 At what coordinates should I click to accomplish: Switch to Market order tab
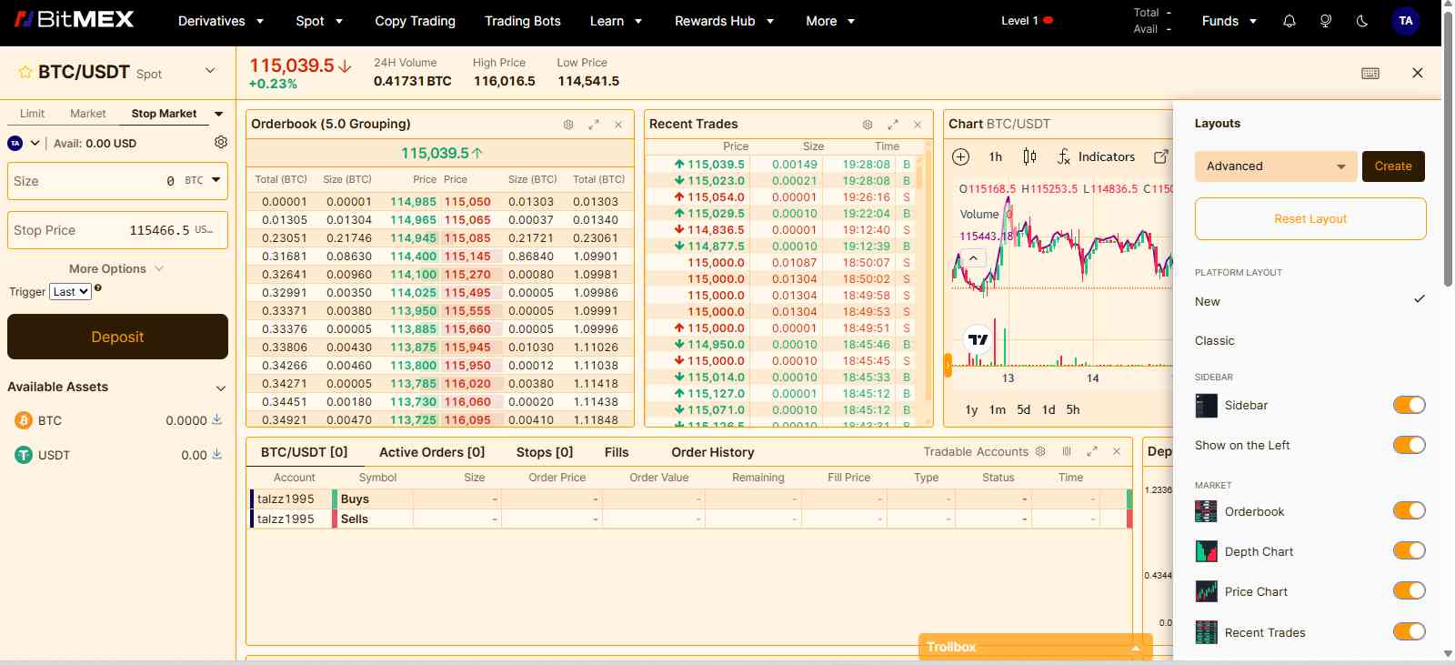click(87, 114)
